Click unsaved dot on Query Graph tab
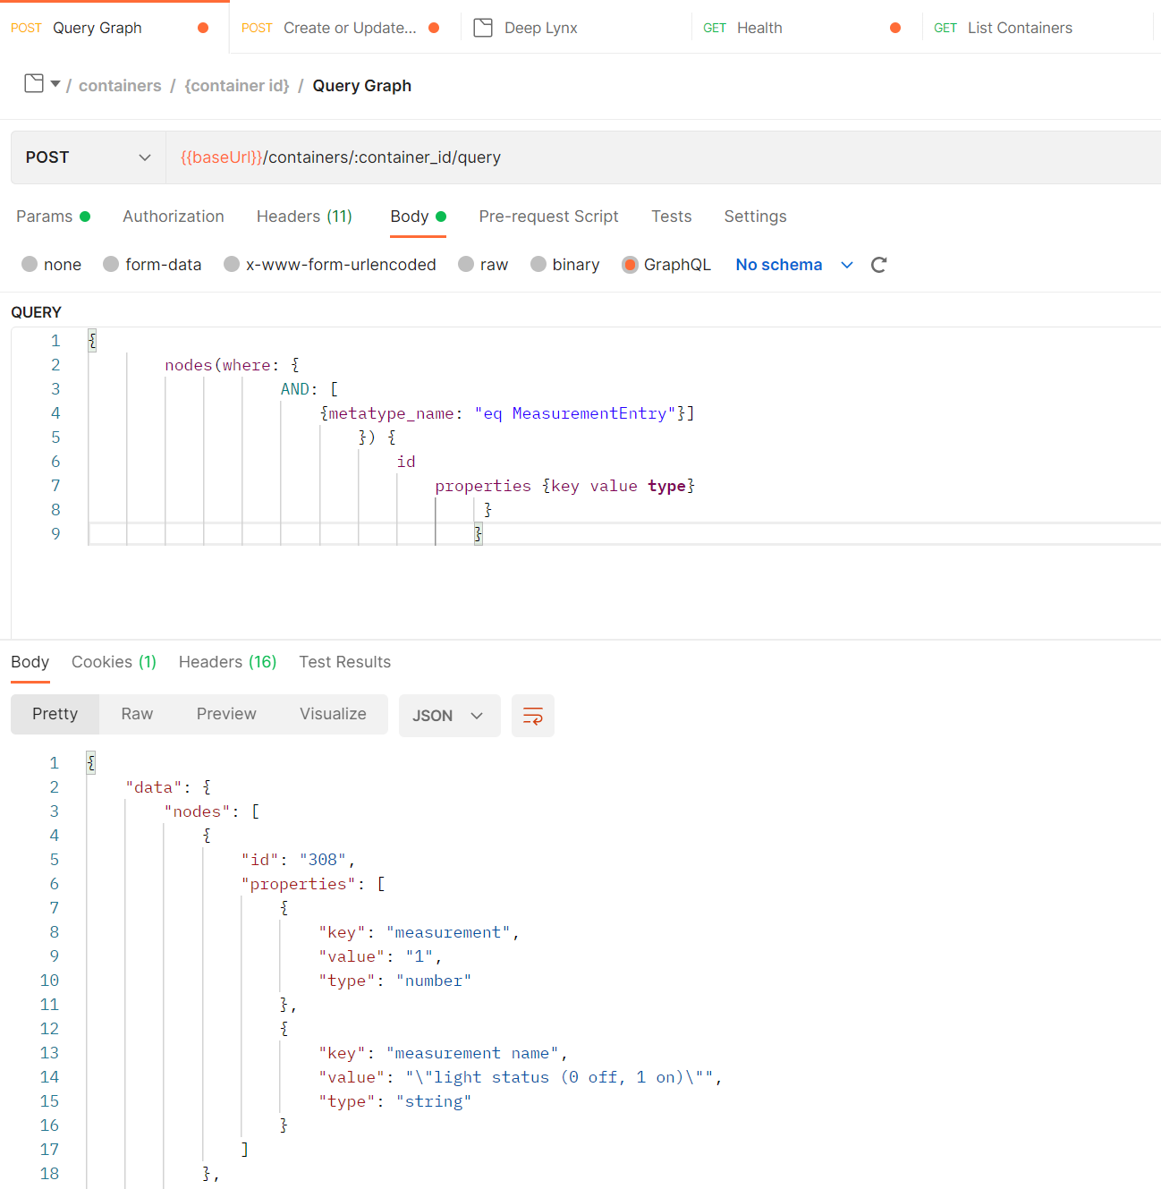The width and height of the screenshot is (1161, 1189). point(203,28)
